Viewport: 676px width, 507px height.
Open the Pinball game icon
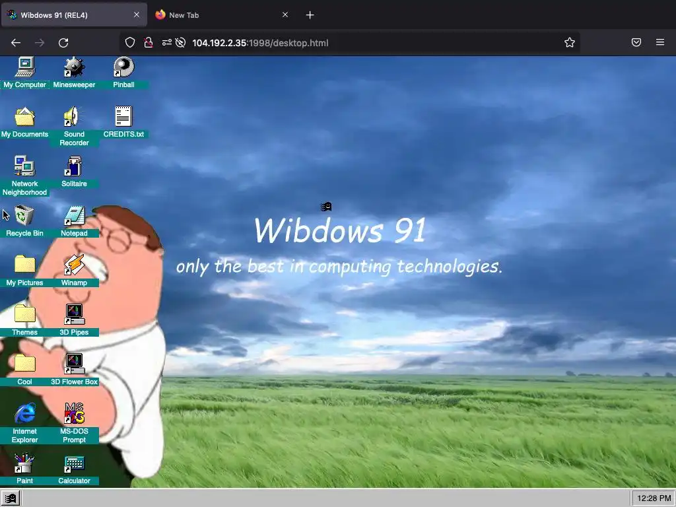123,72
